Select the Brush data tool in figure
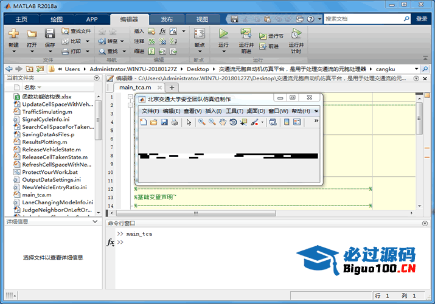This screenshot has width=435, height=304. click(x=254, y=122)
